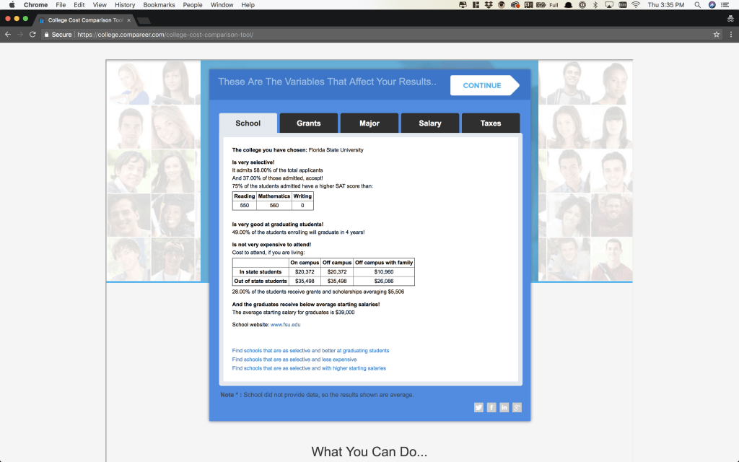Click out-of-state with family cost $26,086
Image resolution: width=739 pixels, height=462 pixels.
(384, 281)
